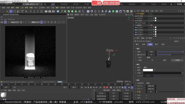Adjust the intensity slider

coord(170,52)
